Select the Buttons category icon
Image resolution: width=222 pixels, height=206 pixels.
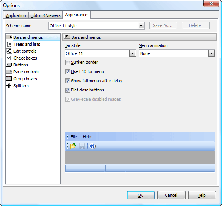9,65
